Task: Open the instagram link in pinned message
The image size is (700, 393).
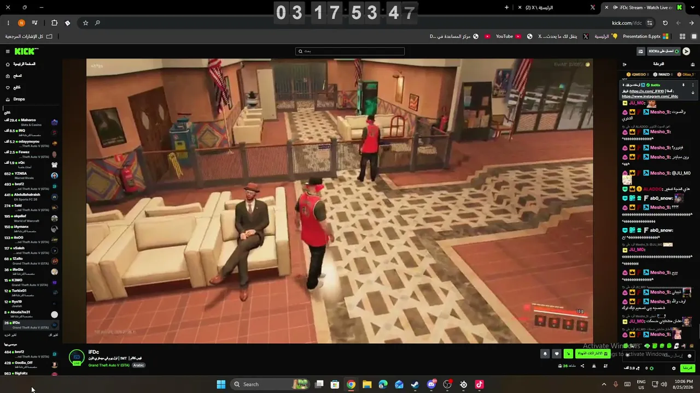Action: tap(650, 96)
